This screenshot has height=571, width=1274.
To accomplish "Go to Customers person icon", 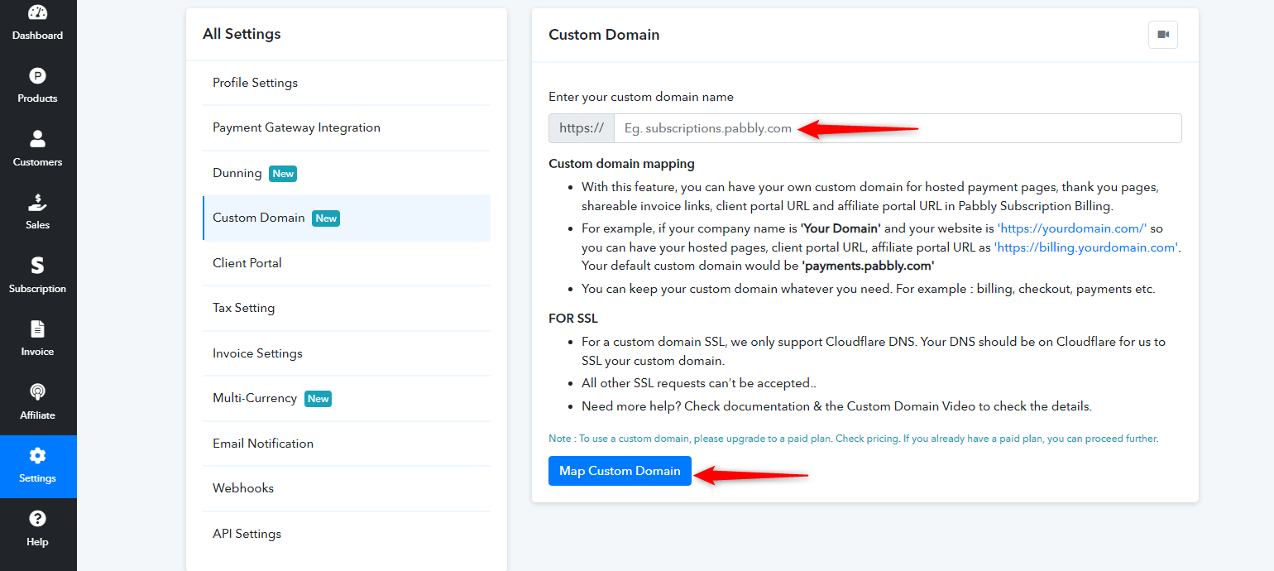I will pyautogui.click(x=38, y=139).
